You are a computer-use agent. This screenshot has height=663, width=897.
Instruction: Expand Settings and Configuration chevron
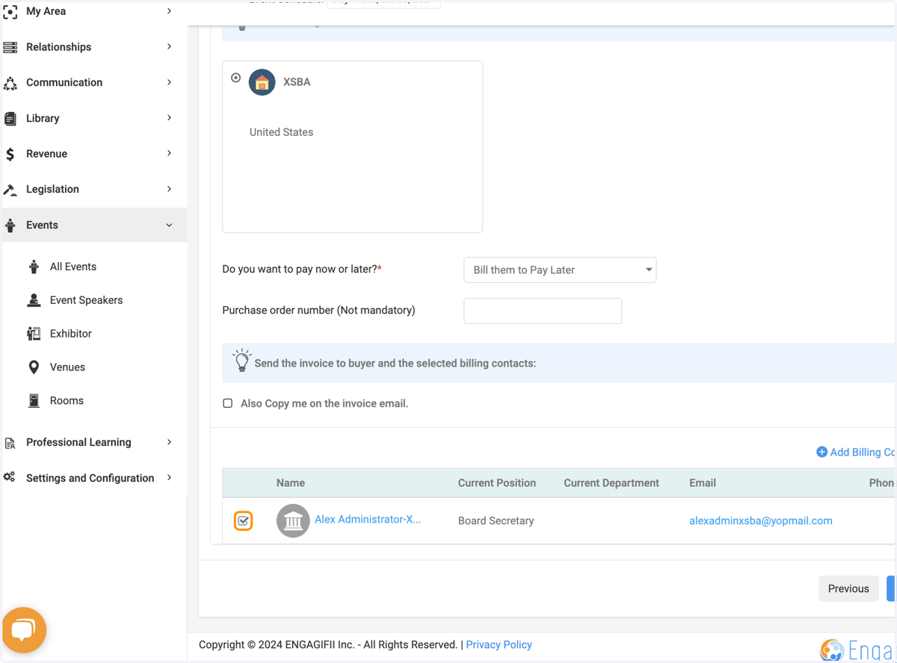[x=169, y=477]
